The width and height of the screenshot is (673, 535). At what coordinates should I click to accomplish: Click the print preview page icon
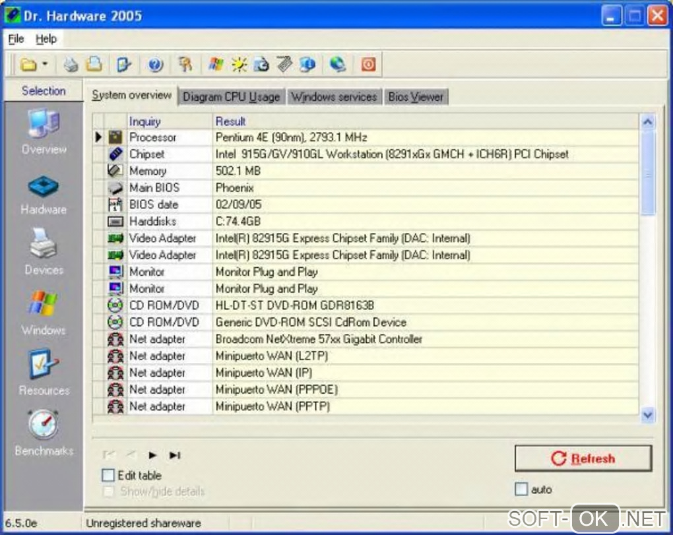94,65
